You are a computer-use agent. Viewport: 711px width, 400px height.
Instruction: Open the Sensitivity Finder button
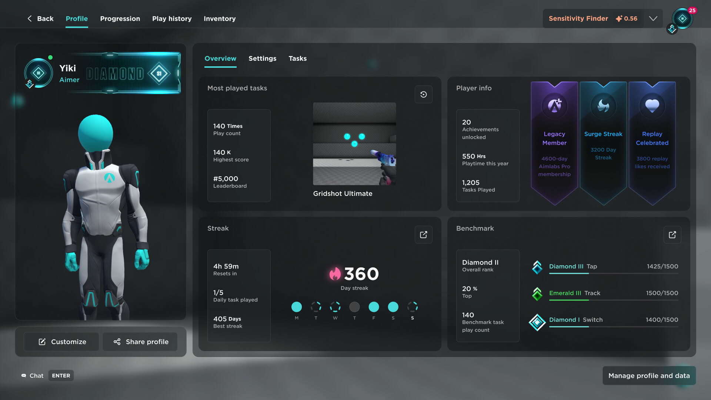[578, 19]
